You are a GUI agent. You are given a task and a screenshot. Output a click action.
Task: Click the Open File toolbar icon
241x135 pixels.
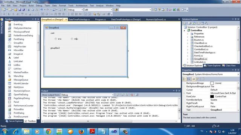click(16, 10)
